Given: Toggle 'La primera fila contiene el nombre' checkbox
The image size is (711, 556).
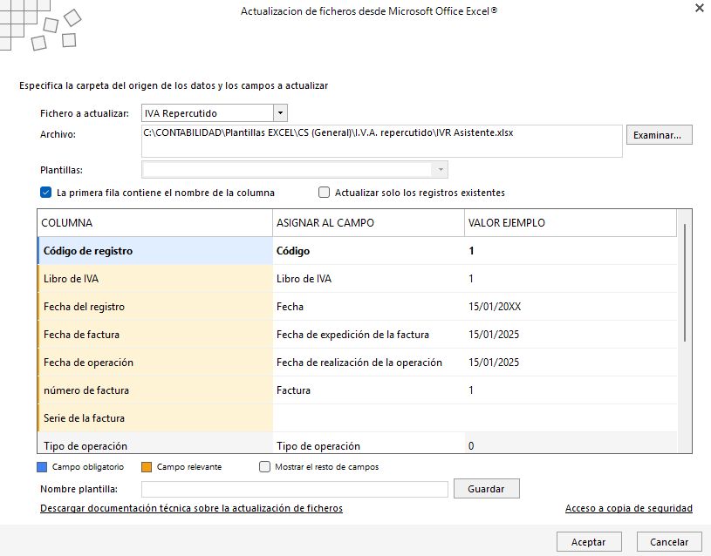Looking at the screenshot, I should point(45,193).
